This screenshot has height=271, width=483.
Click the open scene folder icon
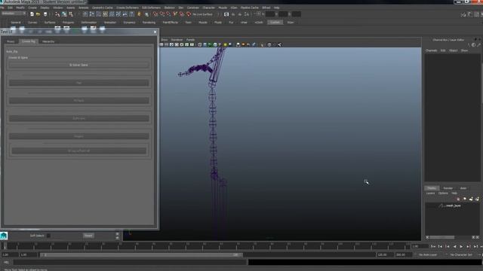[x=38, y=14]
